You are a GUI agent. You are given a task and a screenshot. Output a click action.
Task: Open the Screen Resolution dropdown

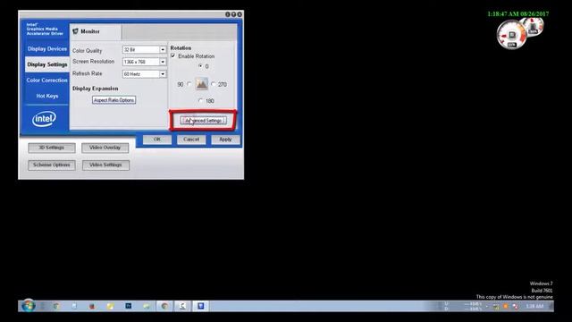tap(163, 62)
